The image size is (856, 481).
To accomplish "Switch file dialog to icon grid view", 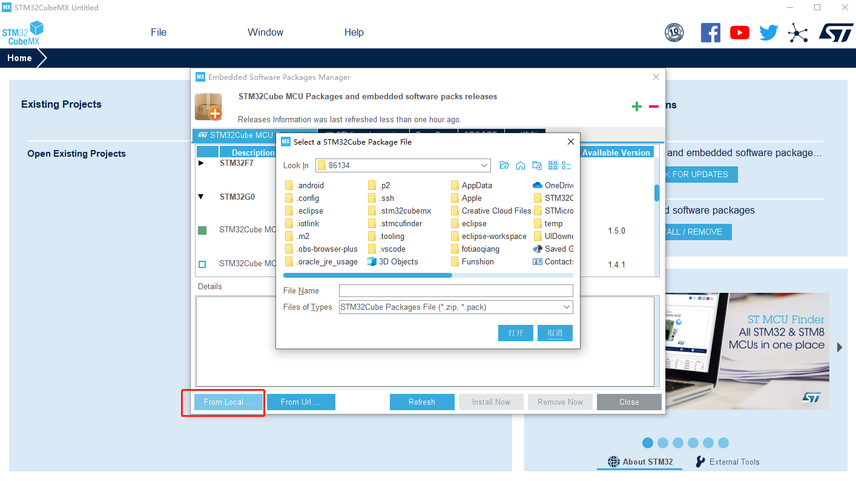I will (x=553, y=165).
